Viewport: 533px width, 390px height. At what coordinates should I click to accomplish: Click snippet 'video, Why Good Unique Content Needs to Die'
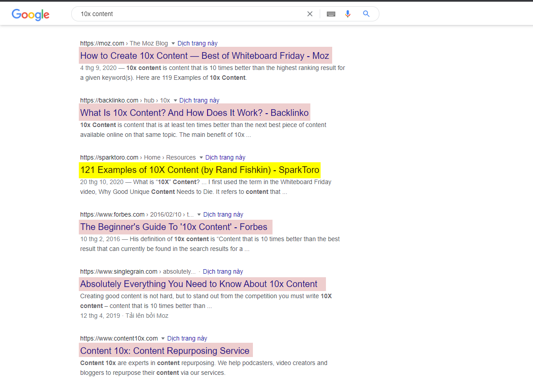(147, 192)
